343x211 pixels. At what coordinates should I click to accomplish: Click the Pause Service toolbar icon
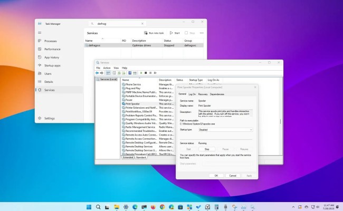(x=150, y=73)
